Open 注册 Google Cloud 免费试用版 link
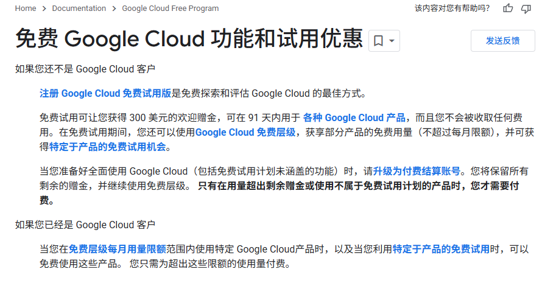This screenshot has width=542, height=283. (105, 93)
